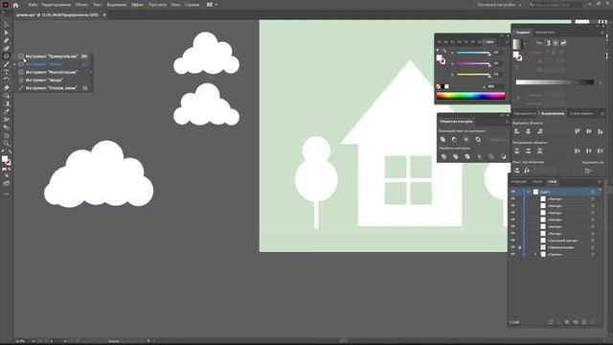Open the arrange documents dropdown
The image size is (613, 345).
(213, 5)
